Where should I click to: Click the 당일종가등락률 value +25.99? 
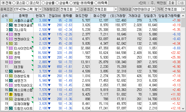(175, 57)
